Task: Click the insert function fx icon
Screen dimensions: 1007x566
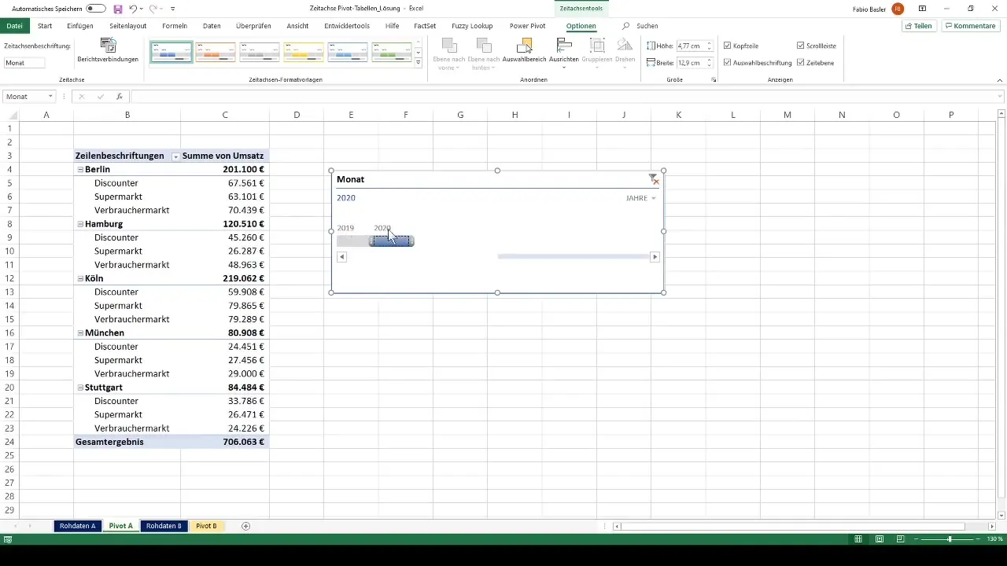Action: [120, 97]
